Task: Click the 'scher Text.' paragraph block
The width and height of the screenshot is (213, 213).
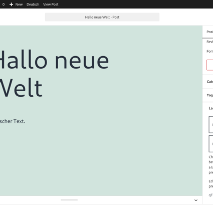Action: [13, 121]
